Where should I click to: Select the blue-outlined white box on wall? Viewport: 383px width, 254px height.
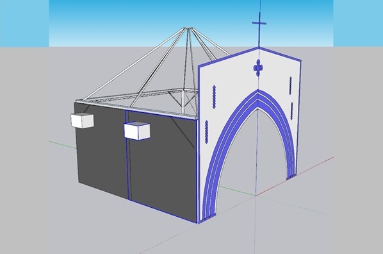[137, 131]
